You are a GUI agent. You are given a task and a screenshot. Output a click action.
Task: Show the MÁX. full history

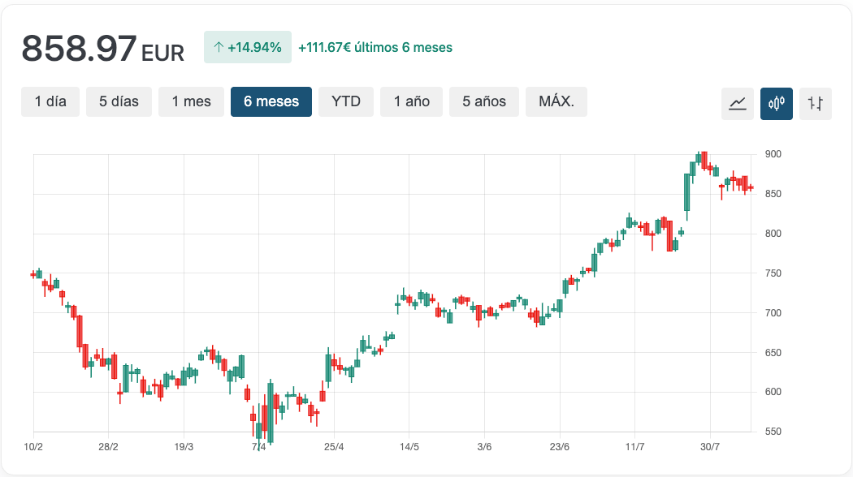click(556, 101)
